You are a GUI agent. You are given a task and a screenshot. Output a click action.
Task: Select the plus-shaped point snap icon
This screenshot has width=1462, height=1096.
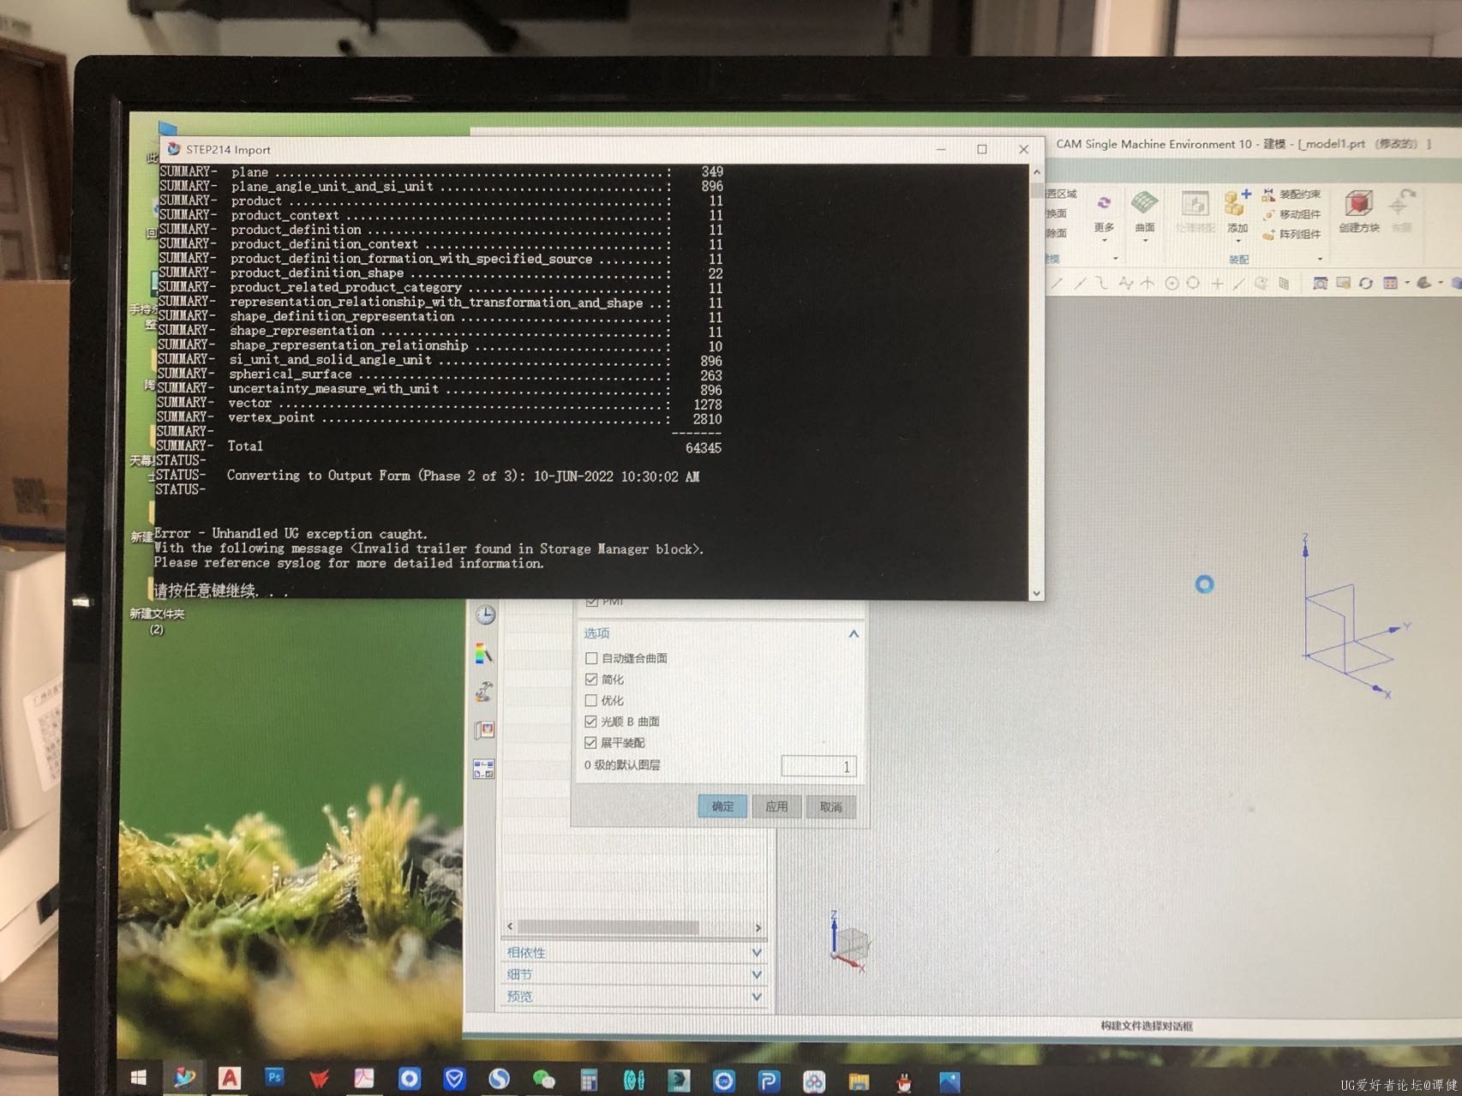point(1217,284)
